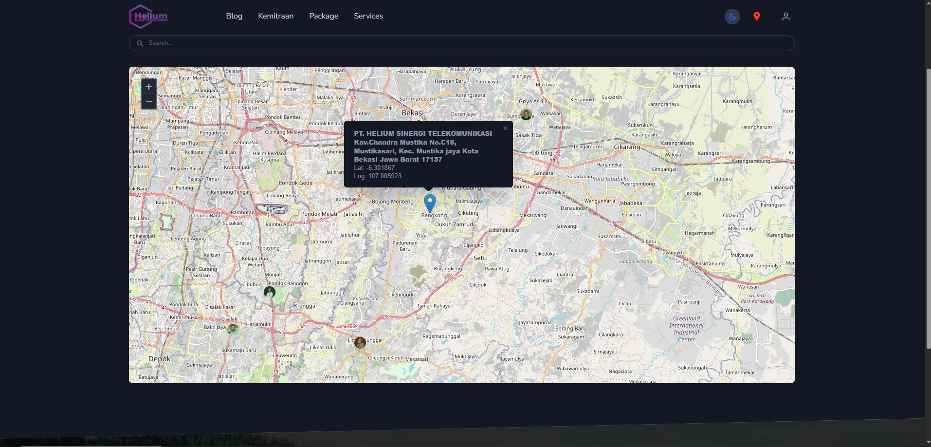
Task: Click the search magnifier icon
Action: coord(140,43)
